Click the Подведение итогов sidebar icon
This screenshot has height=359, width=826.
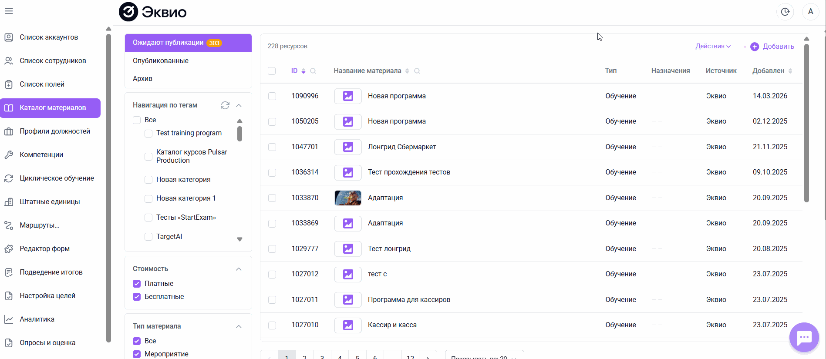click(9, 272)
